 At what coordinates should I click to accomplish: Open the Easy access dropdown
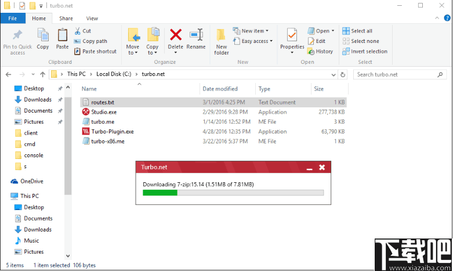[x=253, y=41]
